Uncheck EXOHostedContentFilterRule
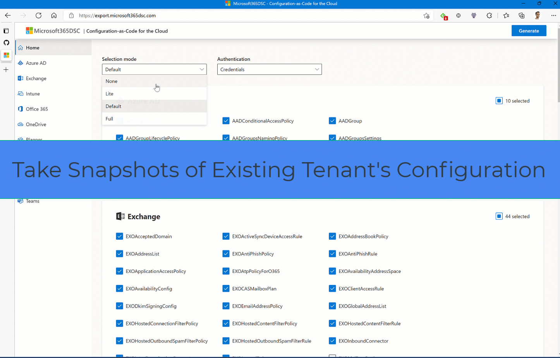 (332, 324)
